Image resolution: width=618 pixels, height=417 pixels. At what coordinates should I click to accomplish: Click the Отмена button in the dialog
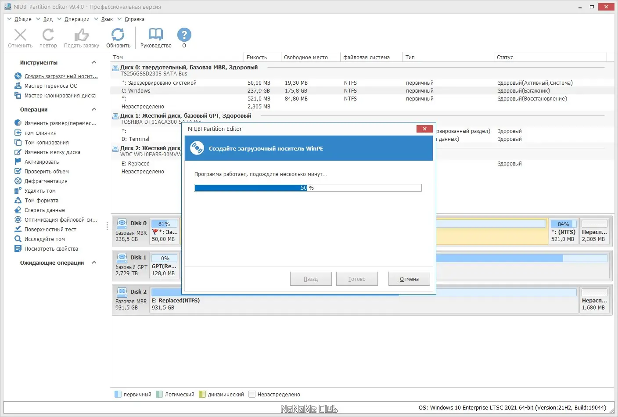(x=409, y=279)
